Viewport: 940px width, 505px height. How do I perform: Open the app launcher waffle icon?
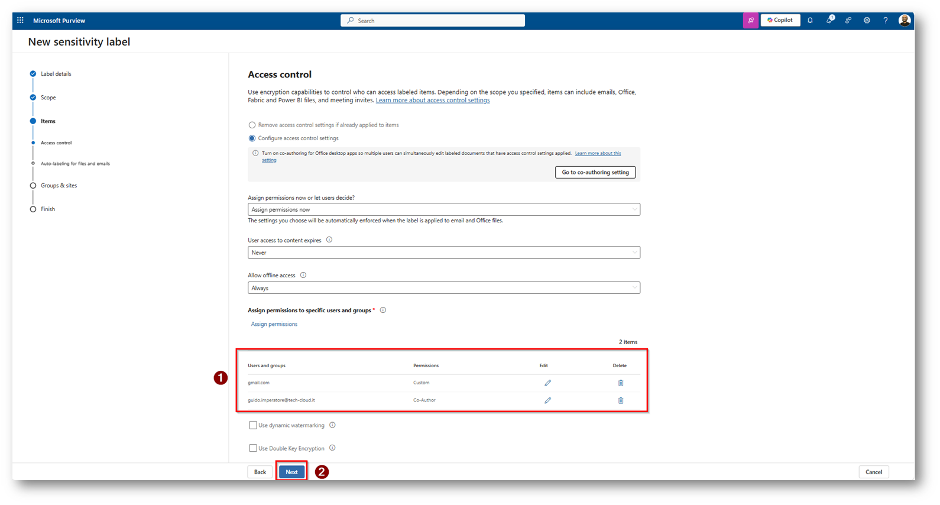[x=20, y=20]
